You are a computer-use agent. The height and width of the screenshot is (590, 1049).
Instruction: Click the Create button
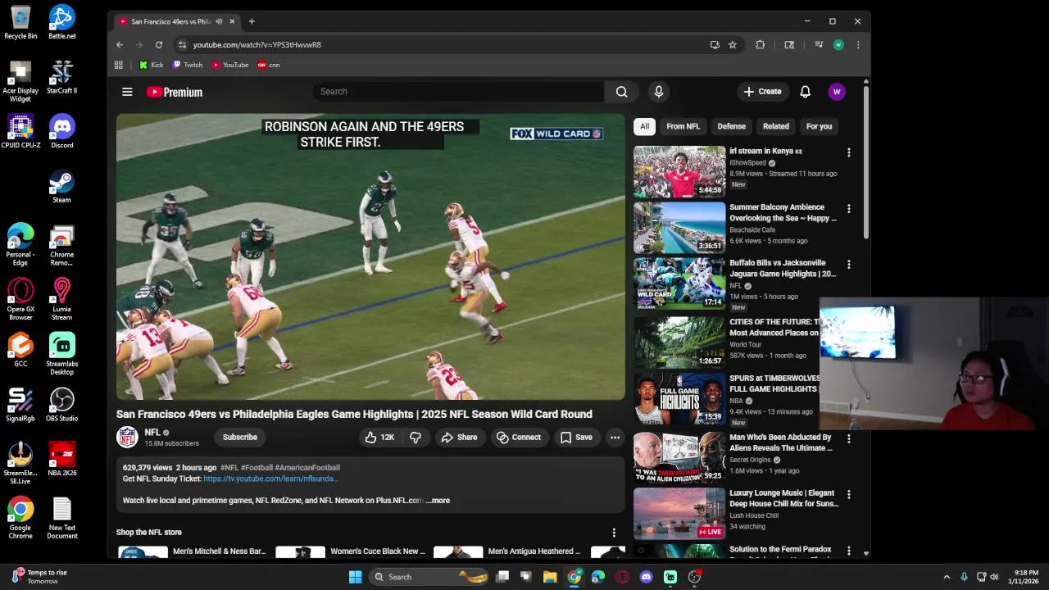pyautogui.click(x=763, y=92)
